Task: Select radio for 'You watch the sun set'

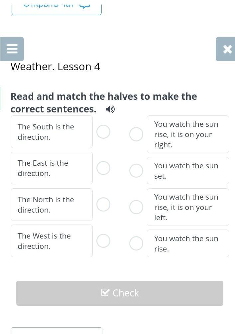Action: pos(136,171)
